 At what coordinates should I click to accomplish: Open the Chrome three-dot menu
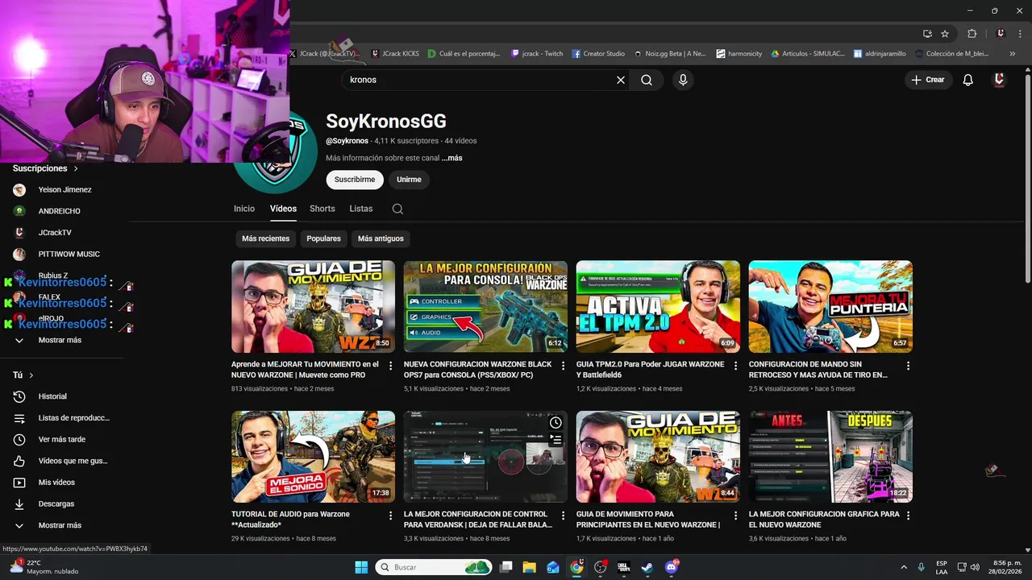(x=1019, y=34)
